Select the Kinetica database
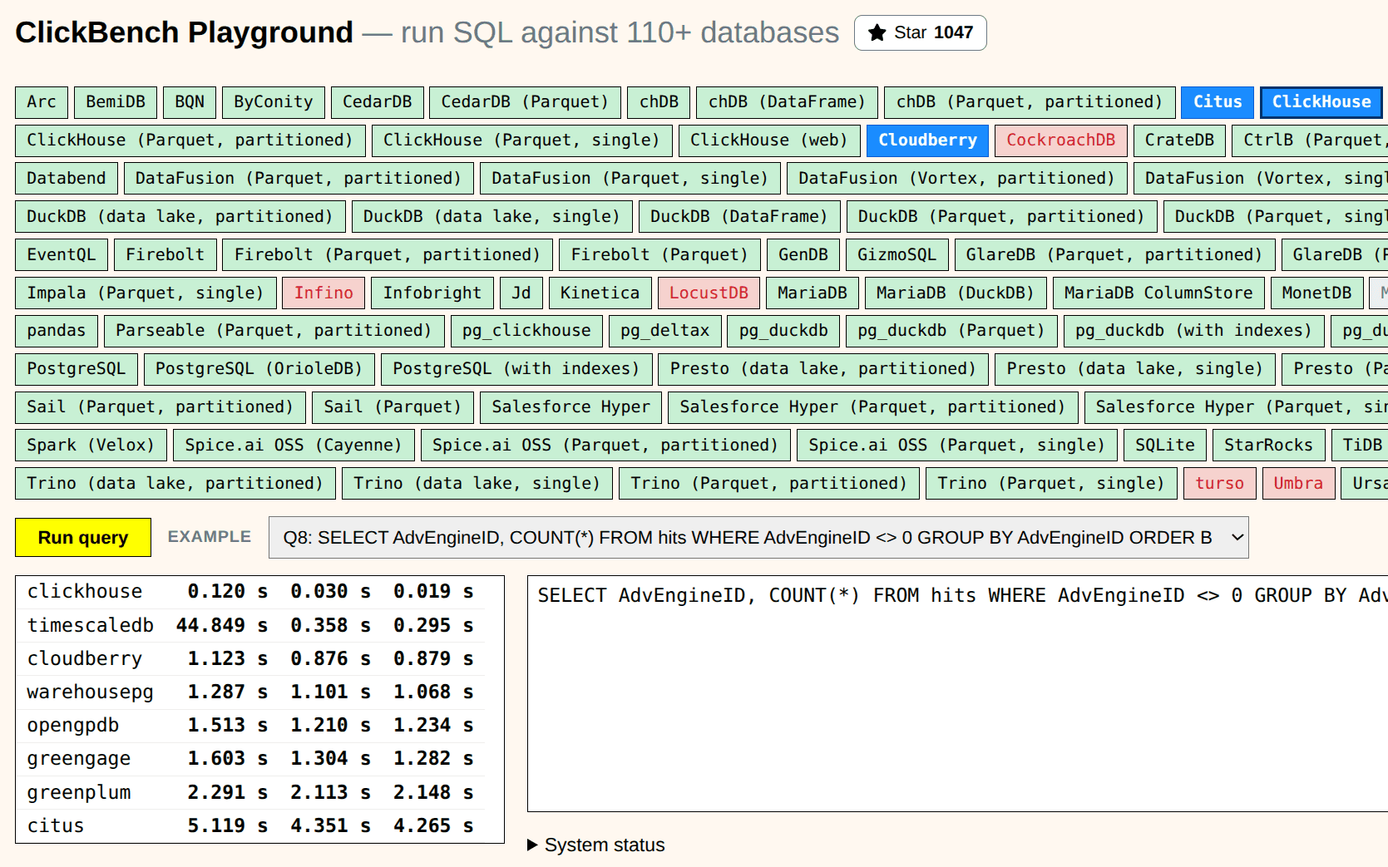The height and width of the screenshot is (867, 1388). pos(600,293)
